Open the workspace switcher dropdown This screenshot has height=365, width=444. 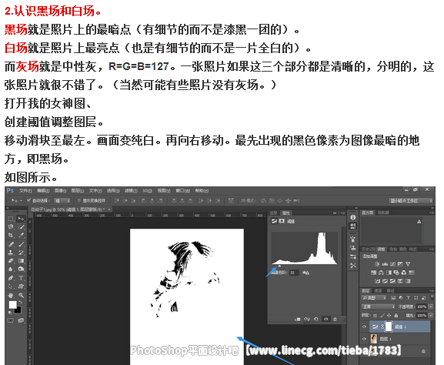tap(411, 201)
